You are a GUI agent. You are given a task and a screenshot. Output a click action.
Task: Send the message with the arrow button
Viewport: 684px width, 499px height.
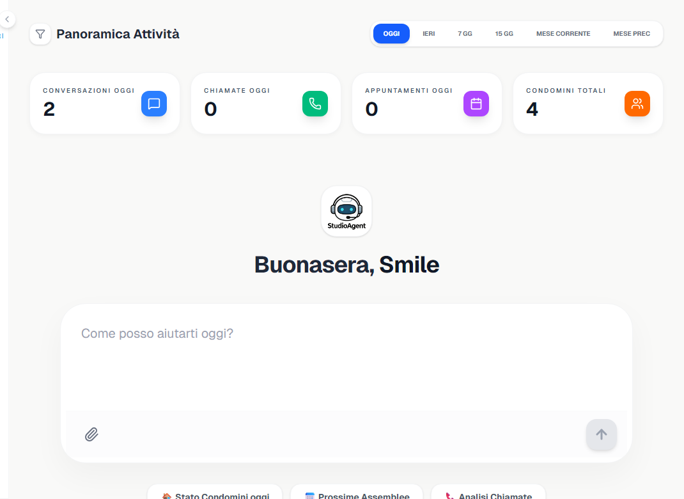pos(601,434)
